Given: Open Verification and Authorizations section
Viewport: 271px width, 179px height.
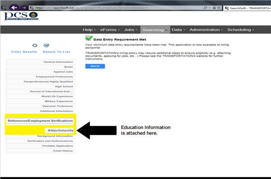Looking at the screenshot, I should [41, 141].
